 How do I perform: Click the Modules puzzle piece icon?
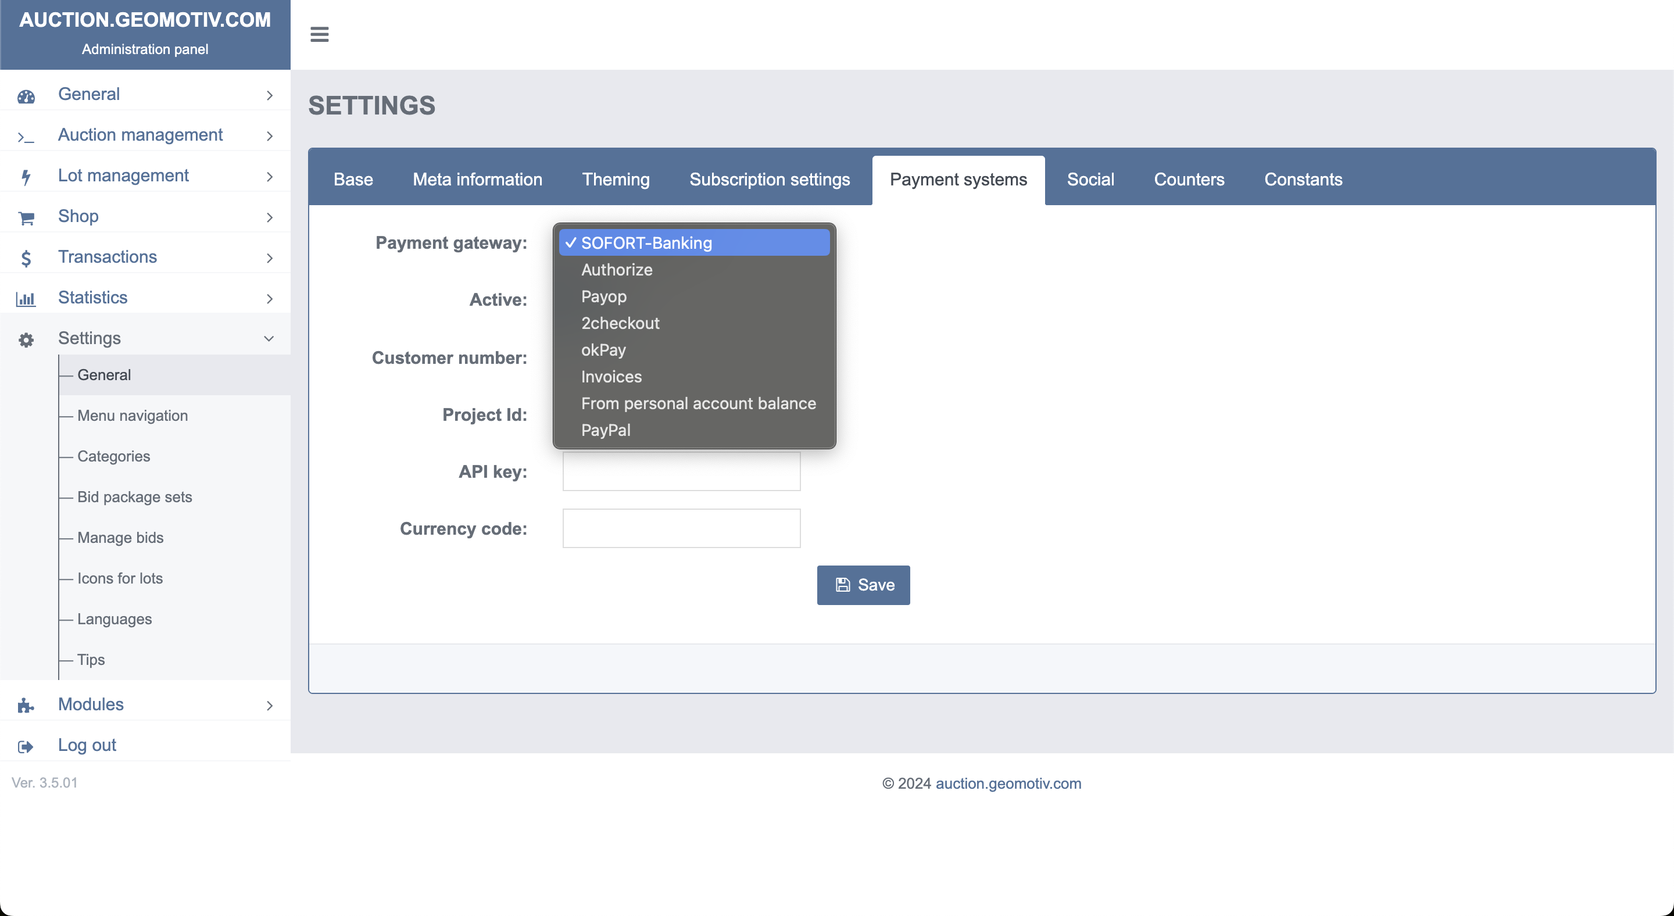[26, 706]
